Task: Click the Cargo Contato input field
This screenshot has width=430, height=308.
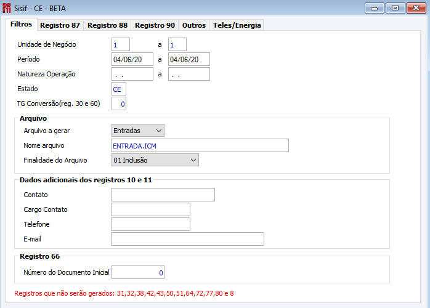Action: (151, 209)
